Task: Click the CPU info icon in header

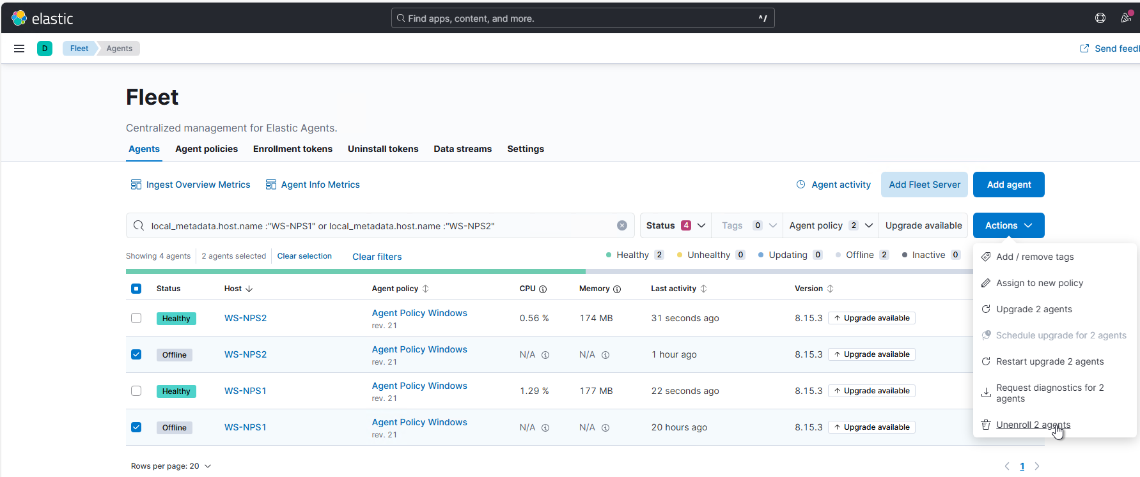Action: (543, 289)
